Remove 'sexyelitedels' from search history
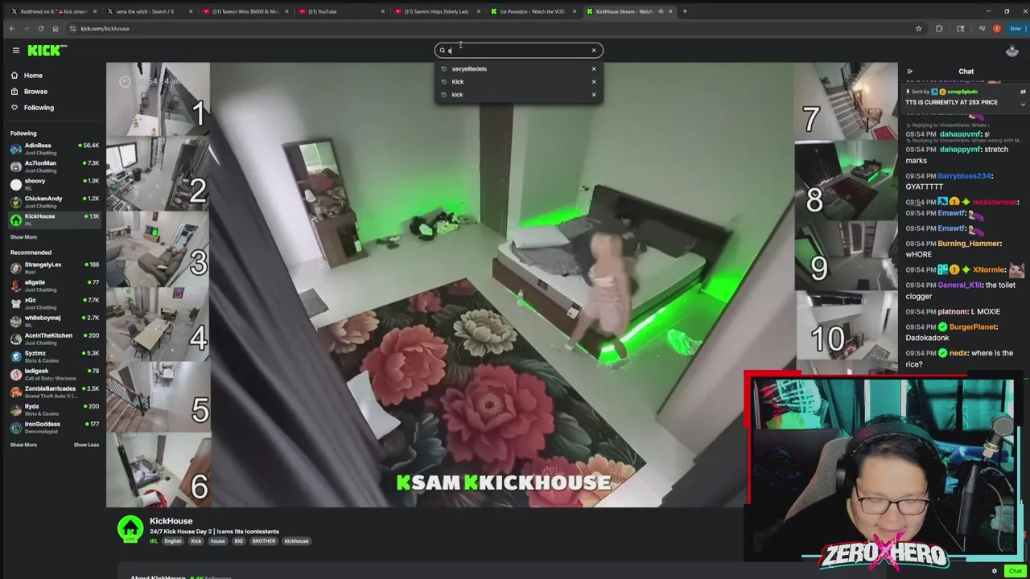 pyautogui.click(x=594, y=68)
